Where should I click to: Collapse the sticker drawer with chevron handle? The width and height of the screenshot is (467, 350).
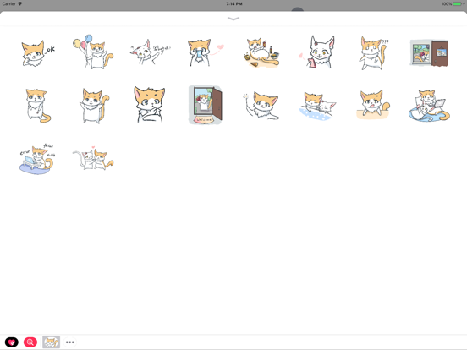point(233,19)
